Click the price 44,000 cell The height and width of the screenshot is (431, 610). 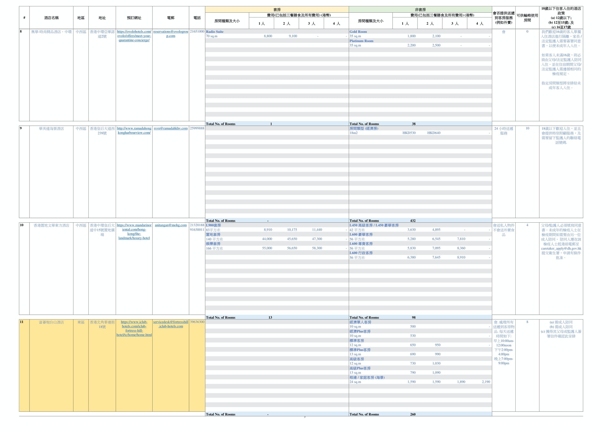point(267,239)
